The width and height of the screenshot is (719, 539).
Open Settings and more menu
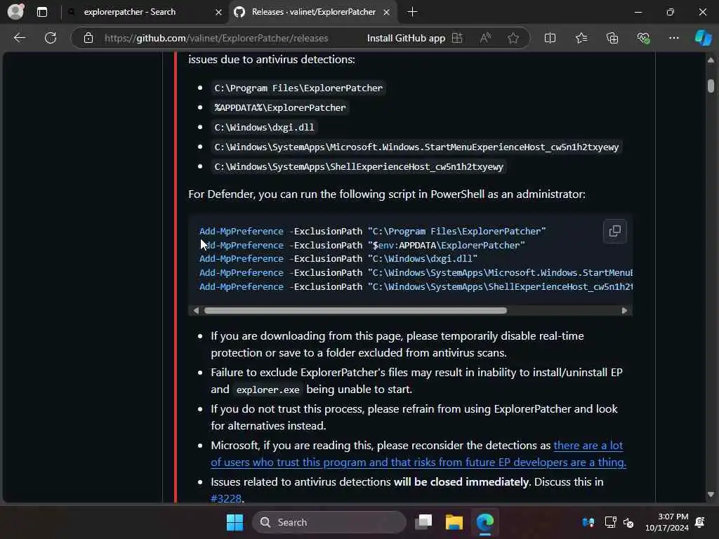pyautogui.click(x=673, y=38)
